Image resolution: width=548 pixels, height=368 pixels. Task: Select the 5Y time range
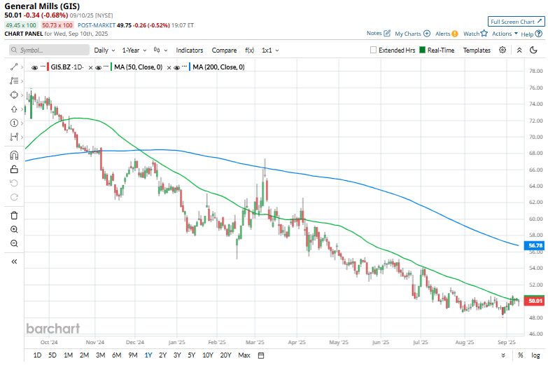pyautogui.click(x=192, y=355)
